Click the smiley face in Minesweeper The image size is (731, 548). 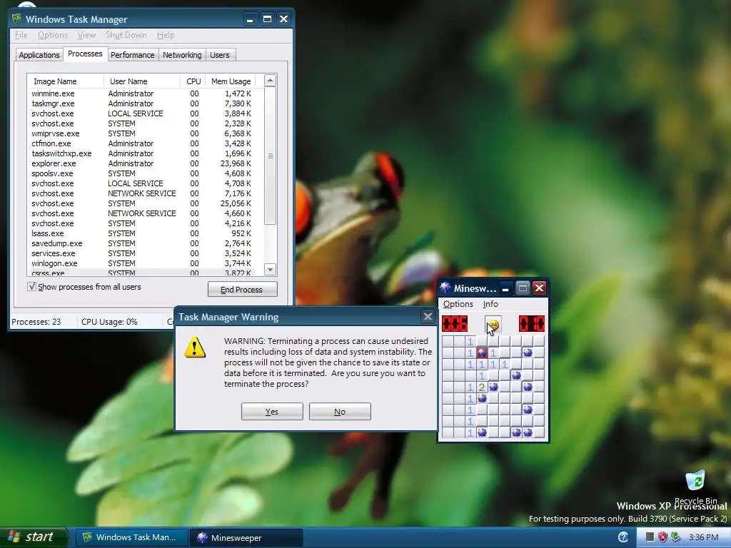click(493, 324)
